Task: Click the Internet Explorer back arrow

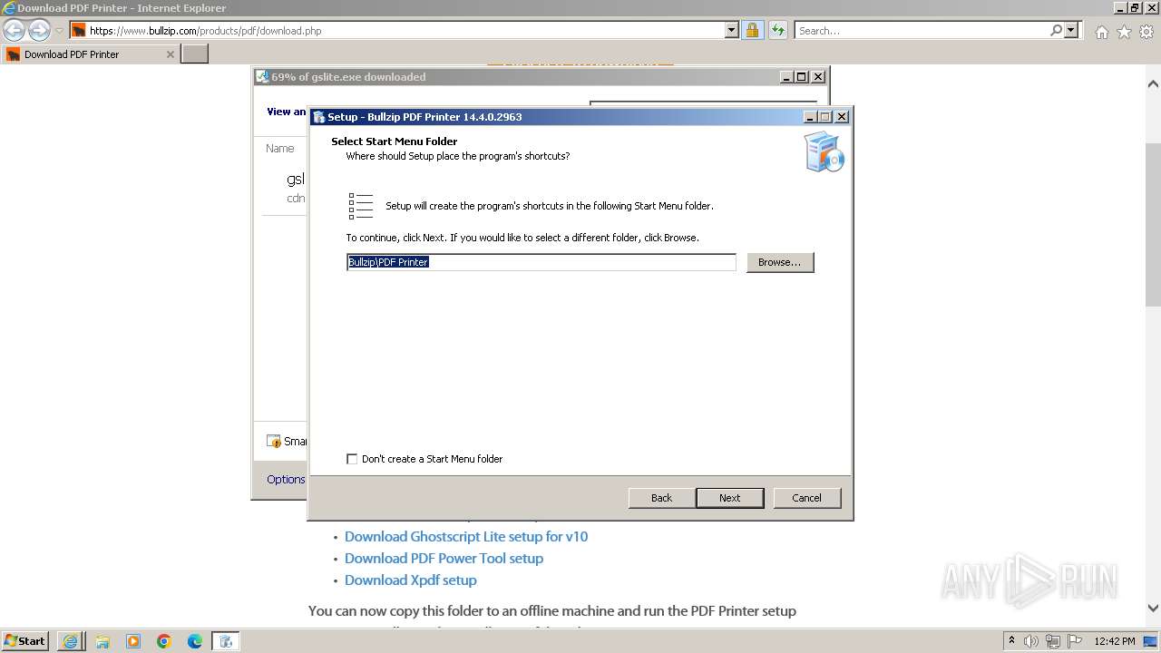Action: point(14,30)
